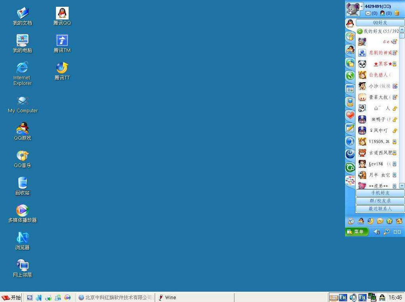The image size is (405, 302).
Task: Select friend ★黑客★ in the list
Action: tap(378, 64)
